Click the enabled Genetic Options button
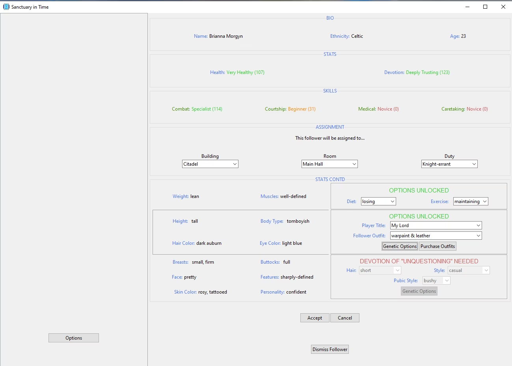Screen dimensions: 512x366 pyautogui.click(x=400, y=246)
